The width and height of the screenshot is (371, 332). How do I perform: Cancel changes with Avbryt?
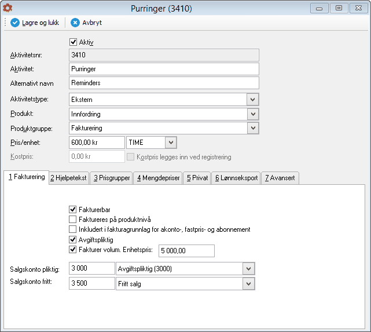86,23
